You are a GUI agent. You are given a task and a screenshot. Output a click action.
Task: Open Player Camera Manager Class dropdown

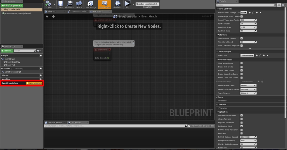pos(244,13)
